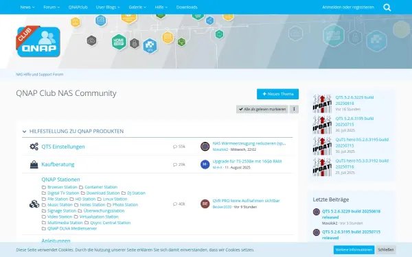Open QNAPclub in the top menu
This screenshot has height=257, width=412.
pyautogui.click(x=78, y=7)
